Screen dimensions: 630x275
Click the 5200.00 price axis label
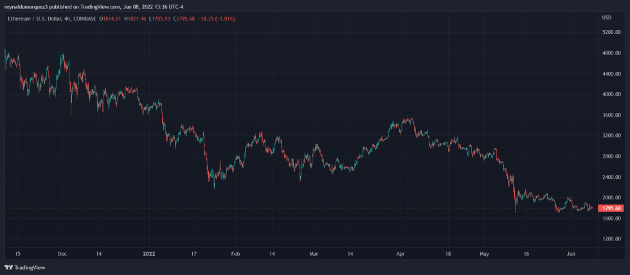pyautogui.click(x=611, y=33)
